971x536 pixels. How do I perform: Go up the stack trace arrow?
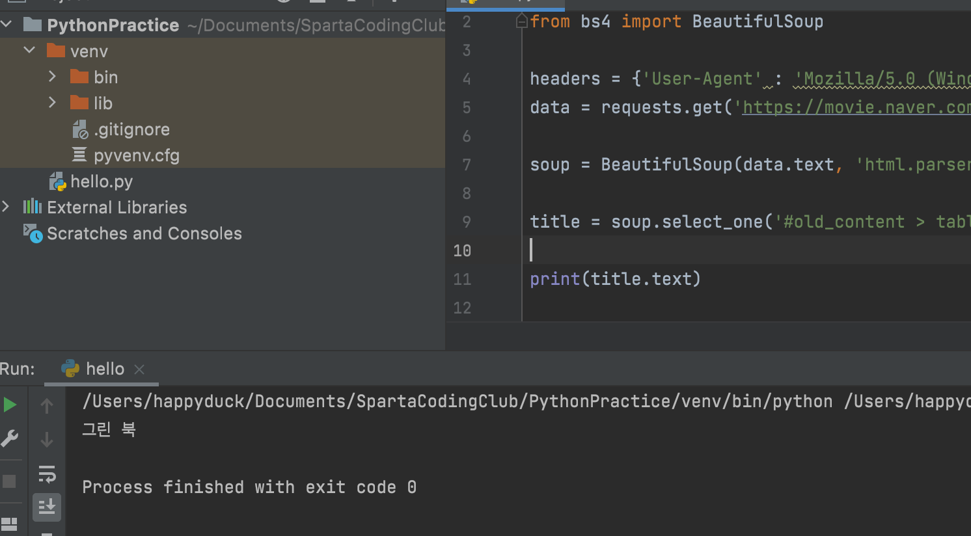pos(47,406)
